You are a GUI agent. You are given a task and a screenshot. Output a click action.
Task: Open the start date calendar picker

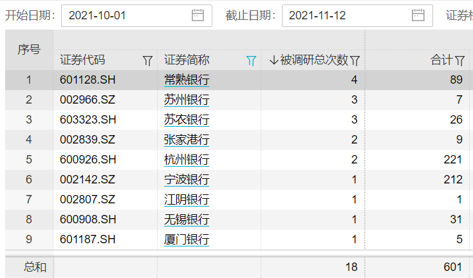tap(198, 15)
